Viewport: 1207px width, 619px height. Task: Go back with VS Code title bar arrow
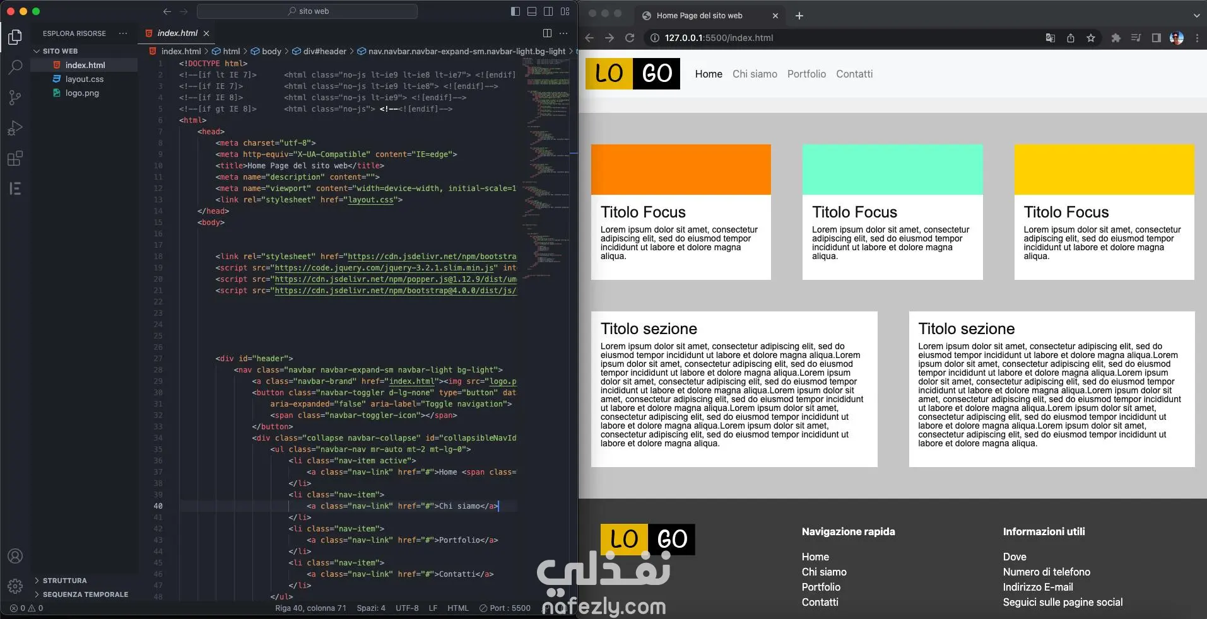pos(167,11)
